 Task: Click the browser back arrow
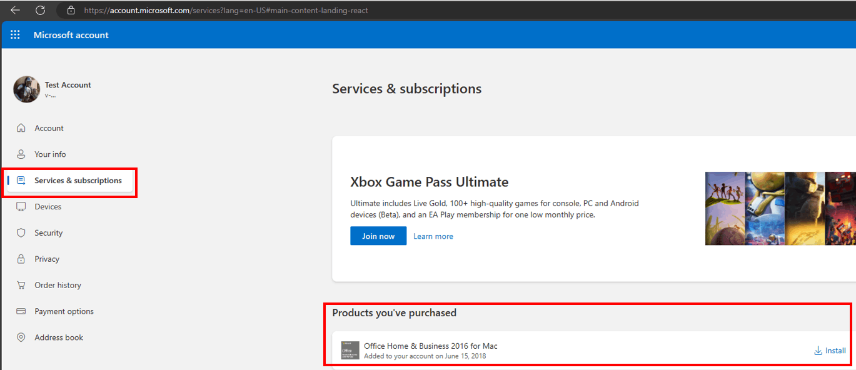15,10
